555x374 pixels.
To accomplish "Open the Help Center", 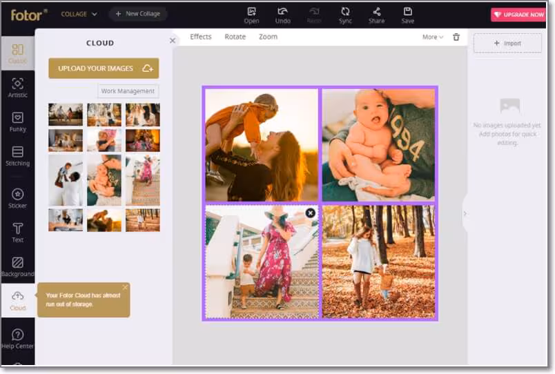I will [17, 339].
